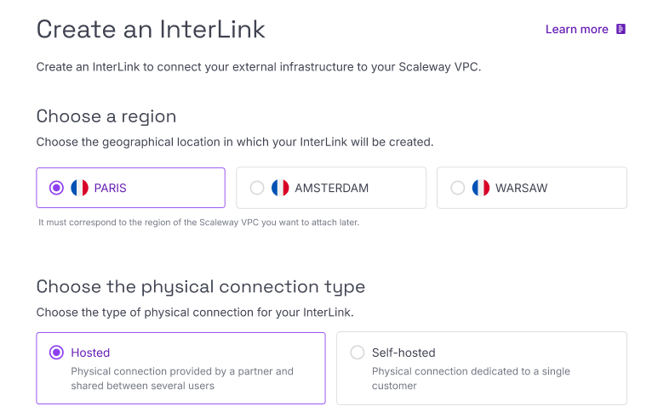Click the flag icon next to WARSAW
Screen dimensions: 658x412
coord(481,188)
